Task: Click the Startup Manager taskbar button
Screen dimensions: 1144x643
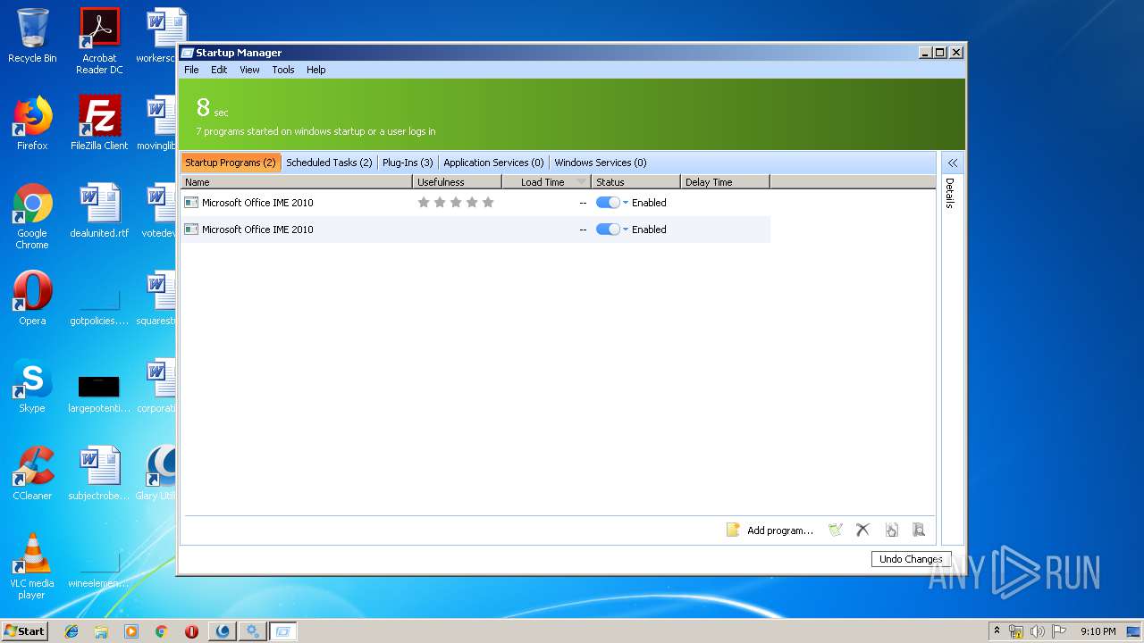Action: pyautogui.click(x=283, y=631)
